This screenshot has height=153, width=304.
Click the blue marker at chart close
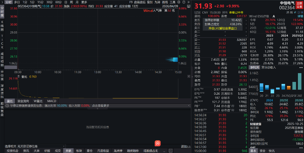pos(175,59)
